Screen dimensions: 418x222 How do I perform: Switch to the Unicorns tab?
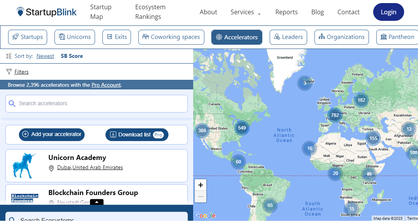coord(75,37)
